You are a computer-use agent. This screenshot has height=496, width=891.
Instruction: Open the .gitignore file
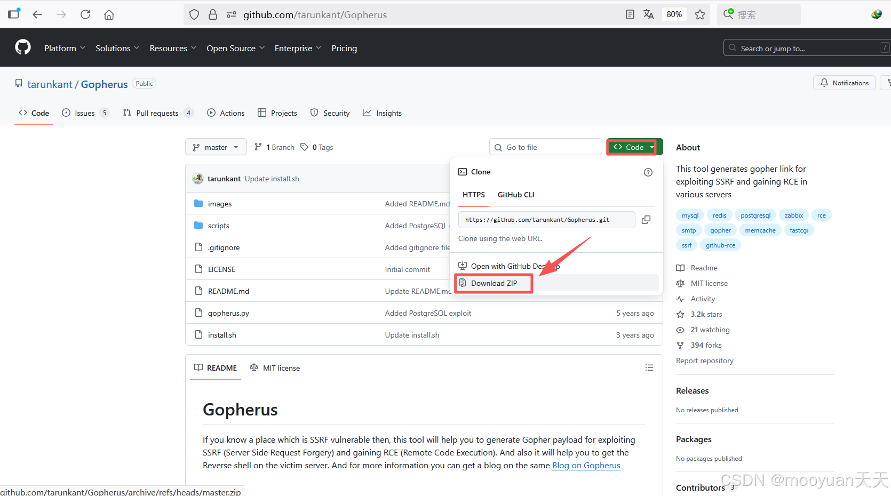pyautogui.click(x=224, y=247)
